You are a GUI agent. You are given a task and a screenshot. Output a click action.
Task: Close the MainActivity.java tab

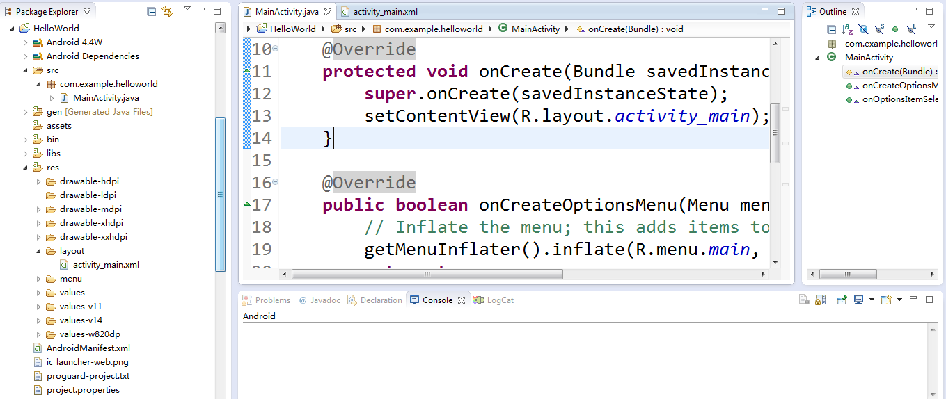click(328, 12)
